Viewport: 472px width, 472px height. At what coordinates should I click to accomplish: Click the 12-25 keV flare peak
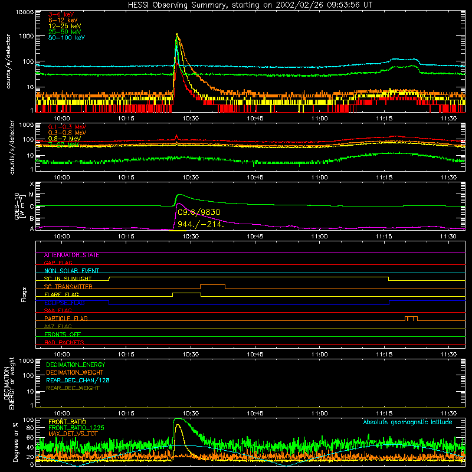(176, 34)
